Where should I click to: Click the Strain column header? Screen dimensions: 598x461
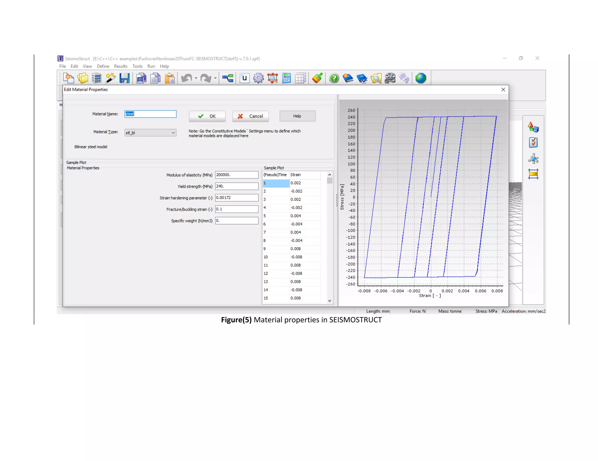click(305, 175)
